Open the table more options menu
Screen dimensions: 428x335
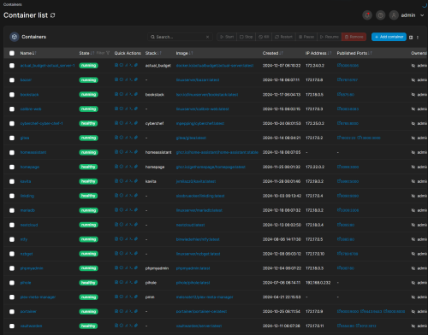(418, 38)
